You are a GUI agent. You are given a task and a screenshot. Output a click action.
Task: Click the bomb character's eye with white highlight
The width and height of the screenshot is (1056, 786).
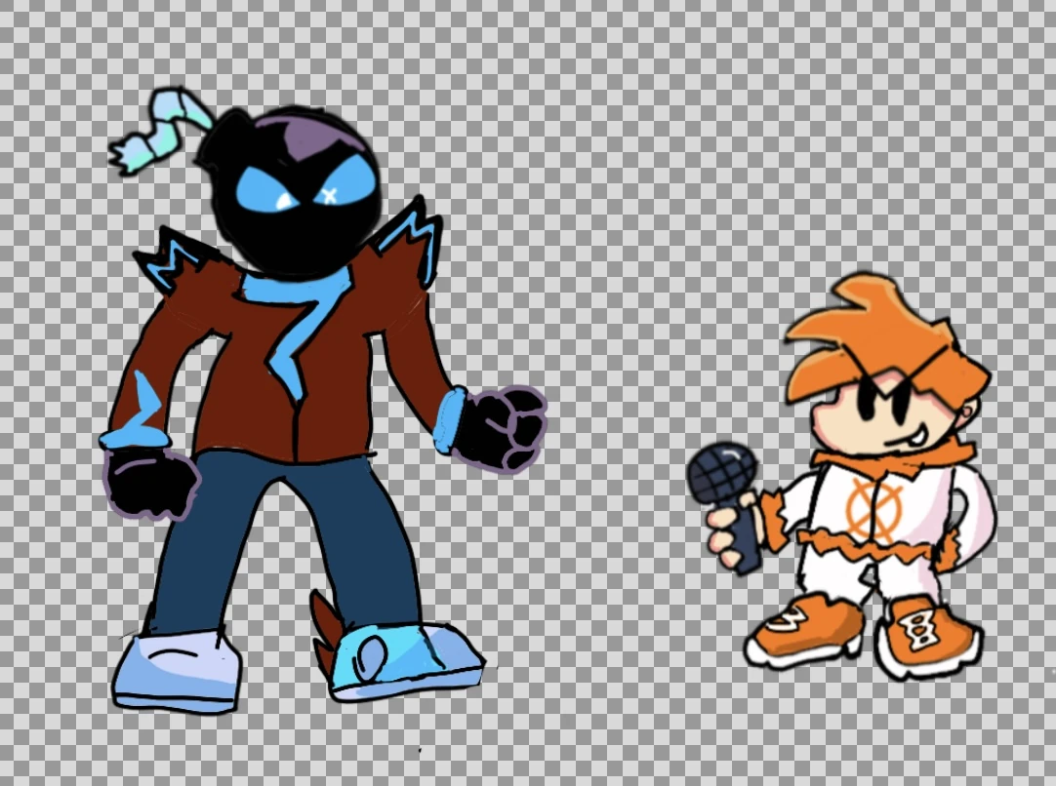(267, 190)
